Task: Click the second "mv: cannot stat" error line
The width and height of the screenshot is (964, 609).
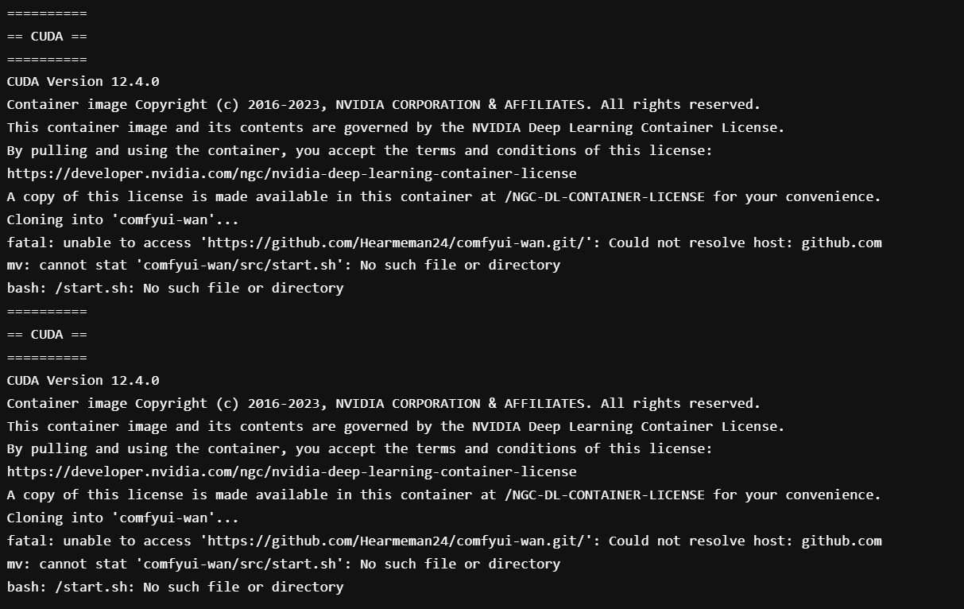Action: pyautogui.click(x=283, y=564)
